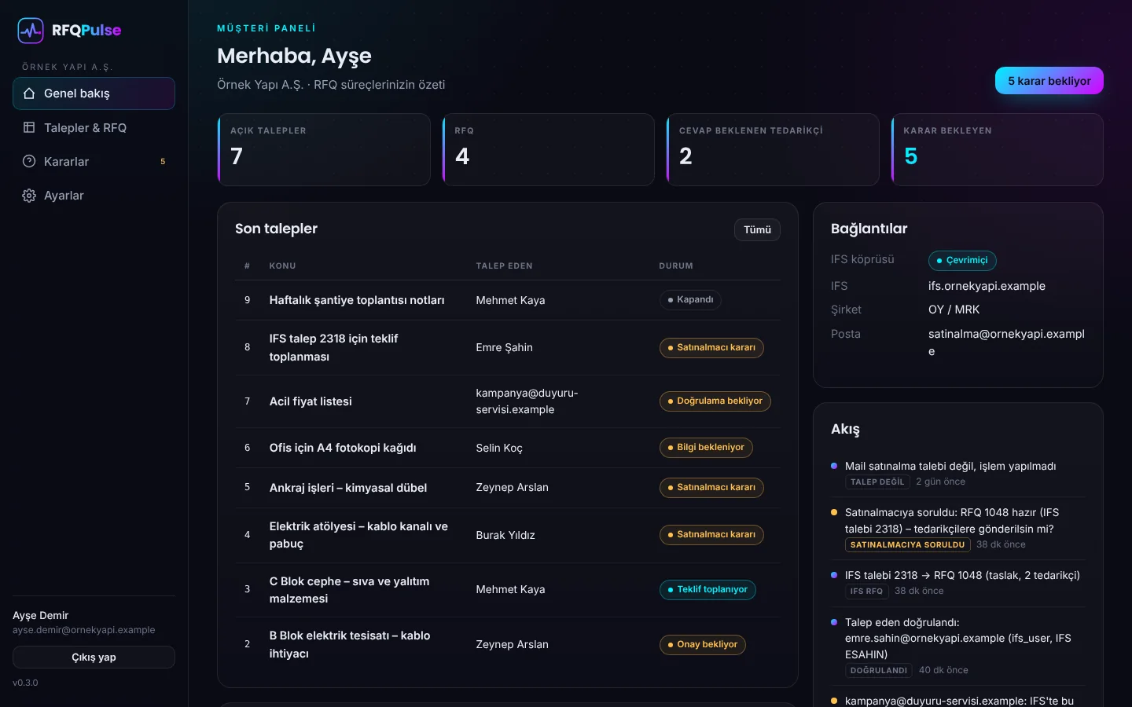Click the 'Teklif toplanıyor' status badge
This screenshot has width=1132, height=707.
point(707,590)
